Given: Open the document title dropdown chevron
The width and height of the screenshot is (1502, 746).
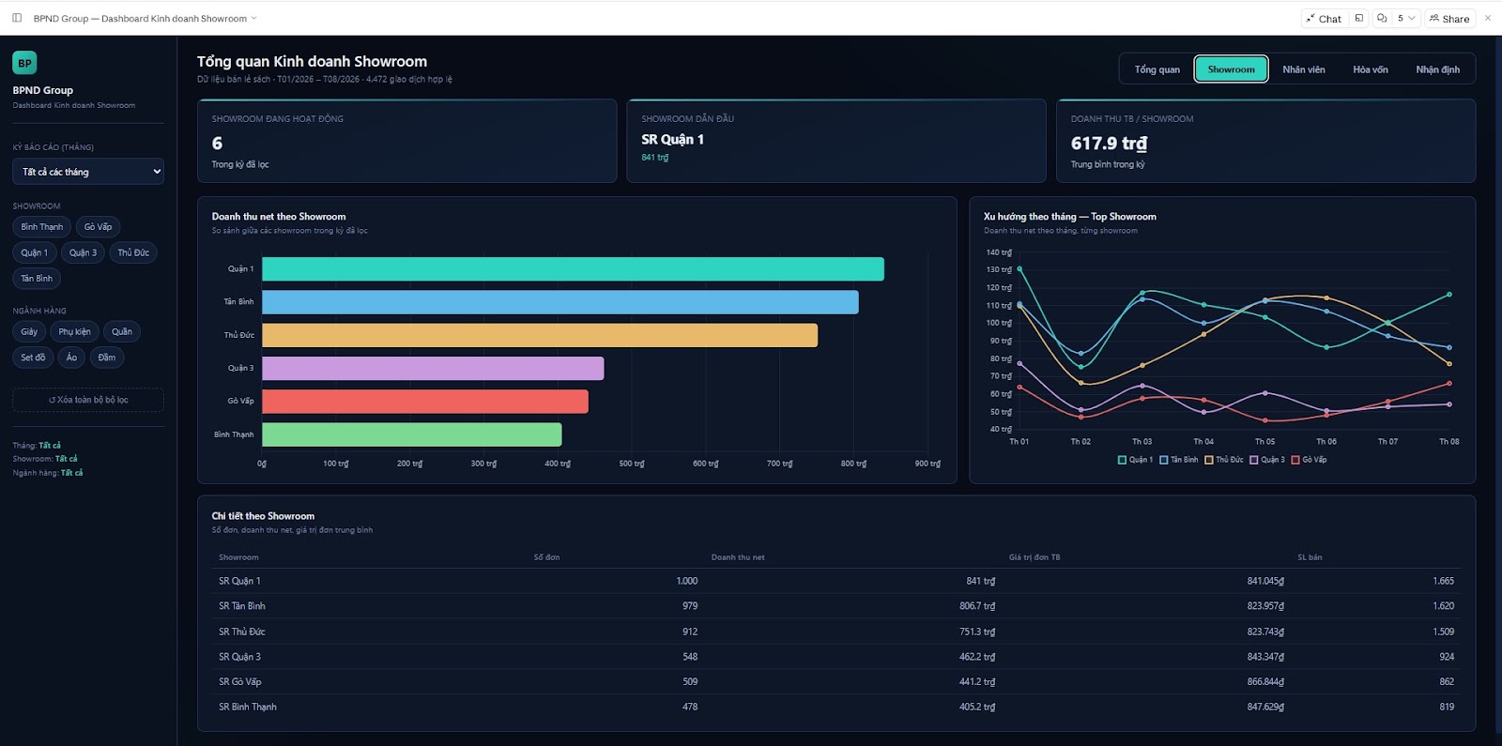Looking at the screenshot, I should coord(253,18).
